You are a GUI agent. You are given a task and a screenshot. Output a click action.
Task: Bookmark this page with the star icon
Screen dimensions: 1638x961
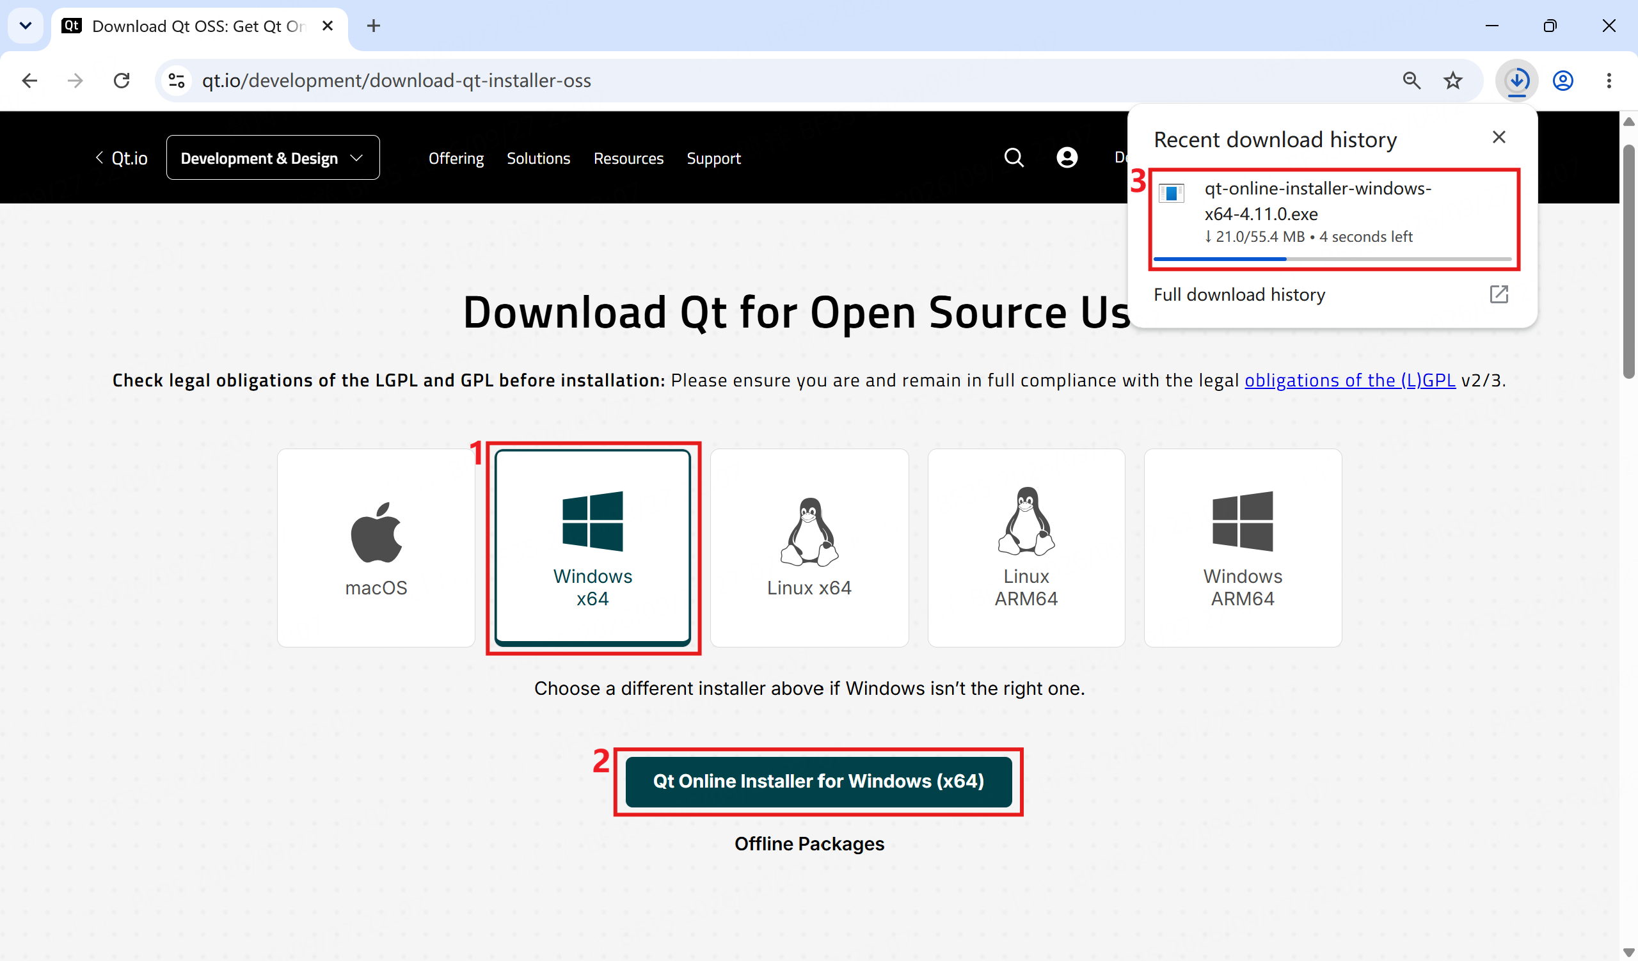pos(1452,81)
